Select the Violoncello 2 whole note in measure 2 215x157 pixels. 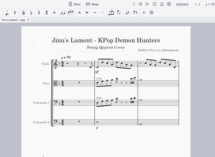[97, 122]
